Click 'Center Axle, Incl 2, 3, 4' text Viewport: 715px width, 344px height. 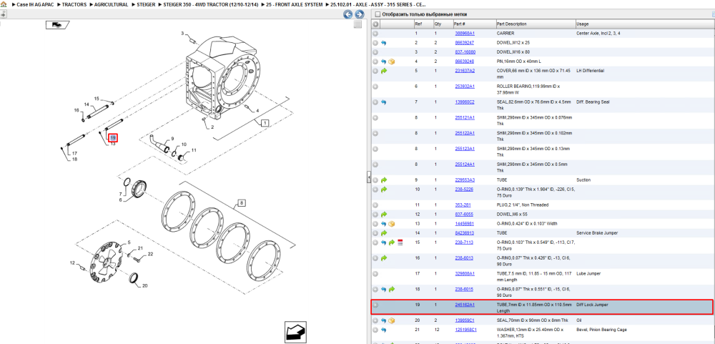click(x=598, y=34)
